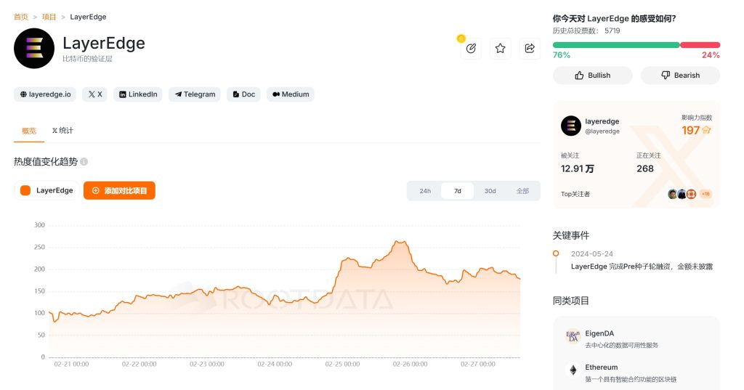744x390 pixels.
Task: Click the Ethereum logo icon
Action: [x=573, y=370]
